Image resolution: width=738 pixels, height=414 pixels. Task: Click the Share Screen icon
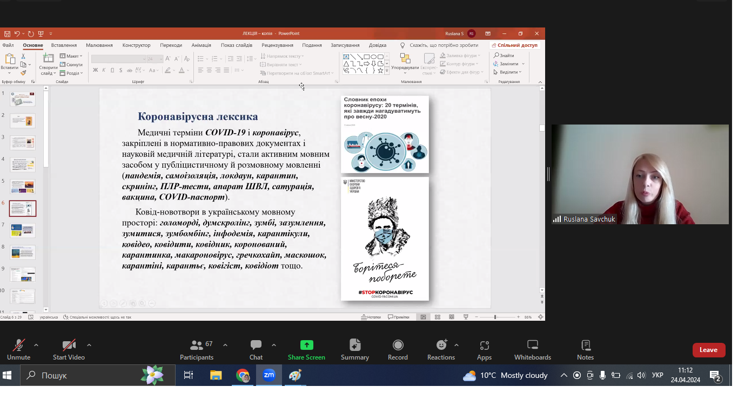pos(306,345)
